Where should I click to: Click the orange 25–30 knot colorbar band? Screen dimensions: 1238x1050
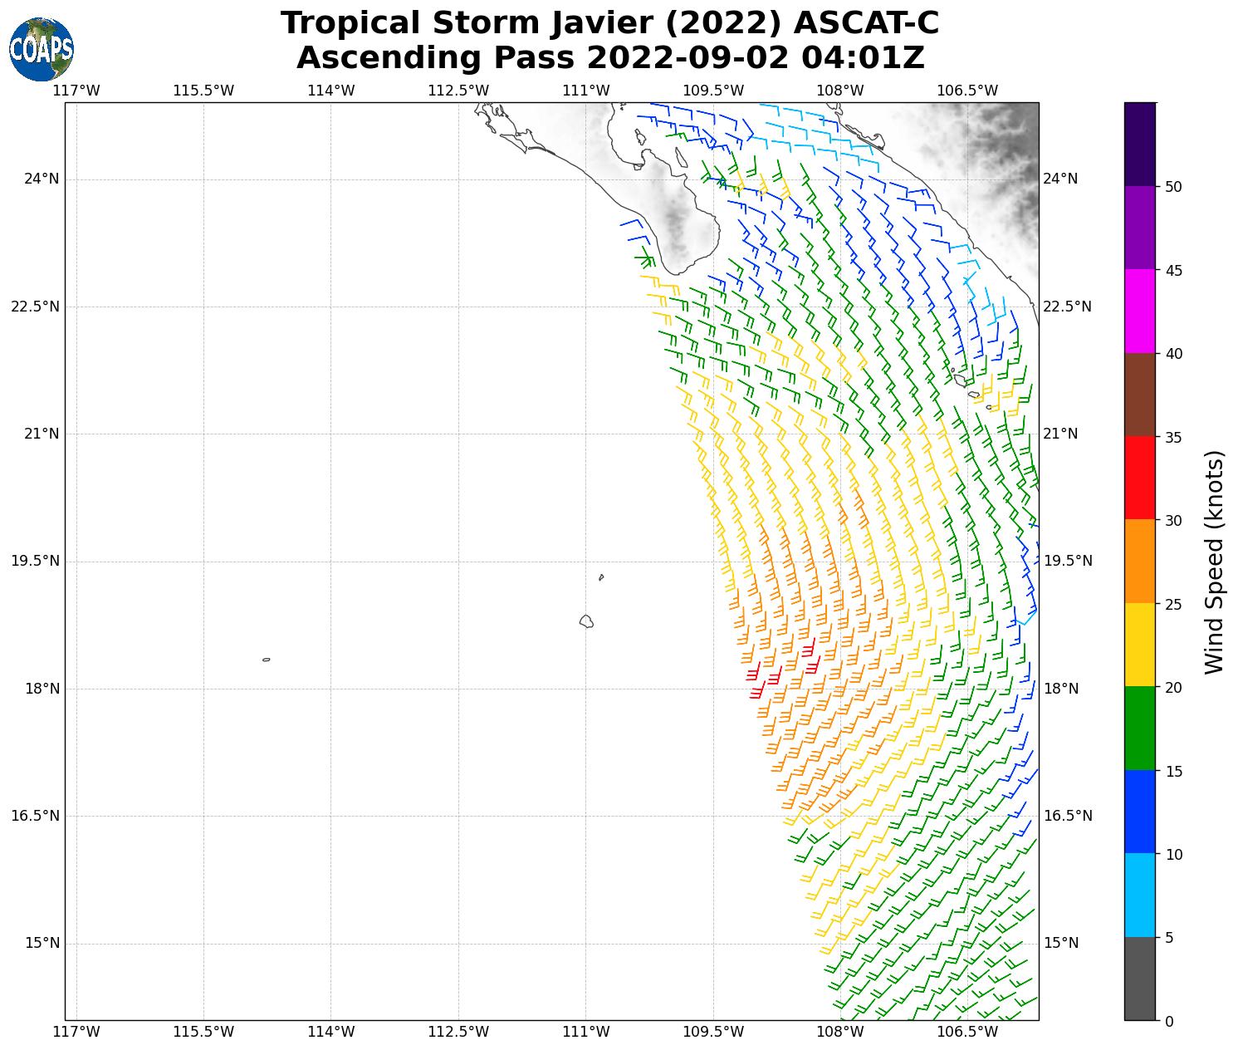[x=1139, y=561]
